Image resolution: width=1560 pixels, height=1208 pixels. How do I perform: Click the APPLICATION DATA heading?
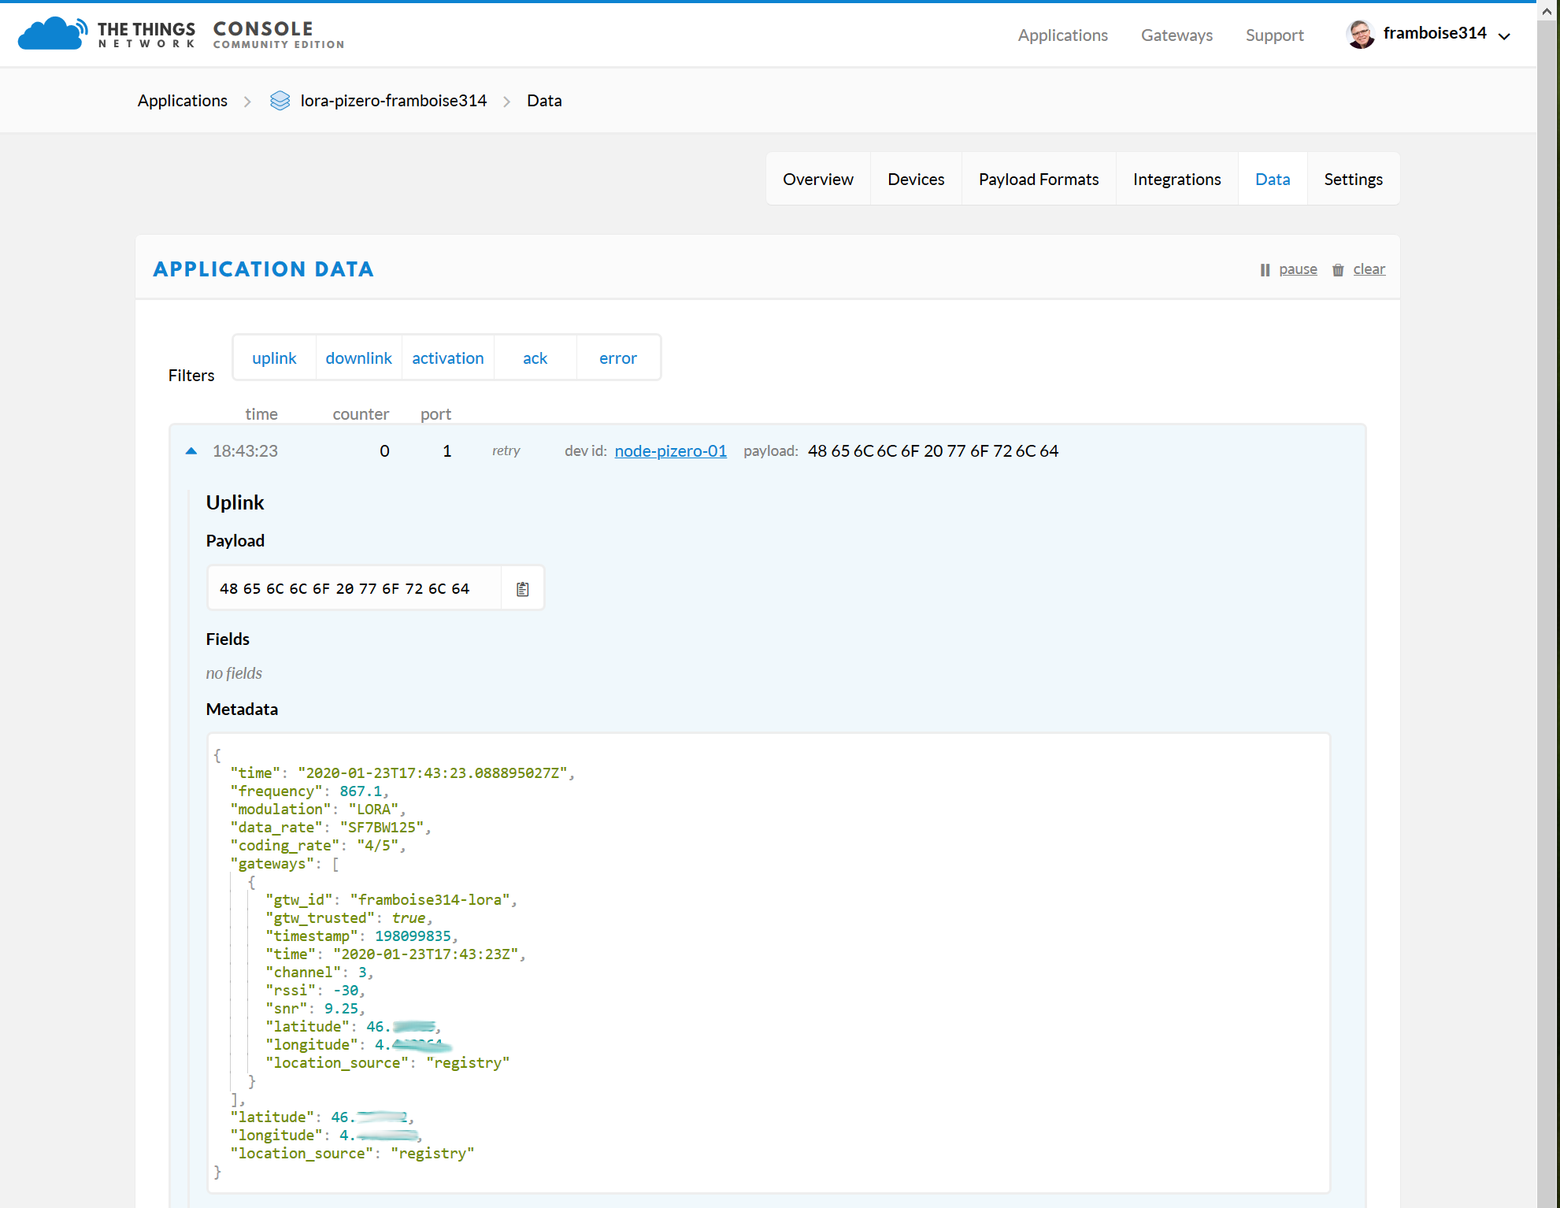coord(263,269)
